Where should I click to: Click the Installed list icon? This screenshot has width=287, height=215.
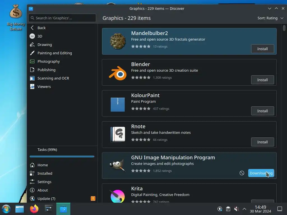(32, 173)
